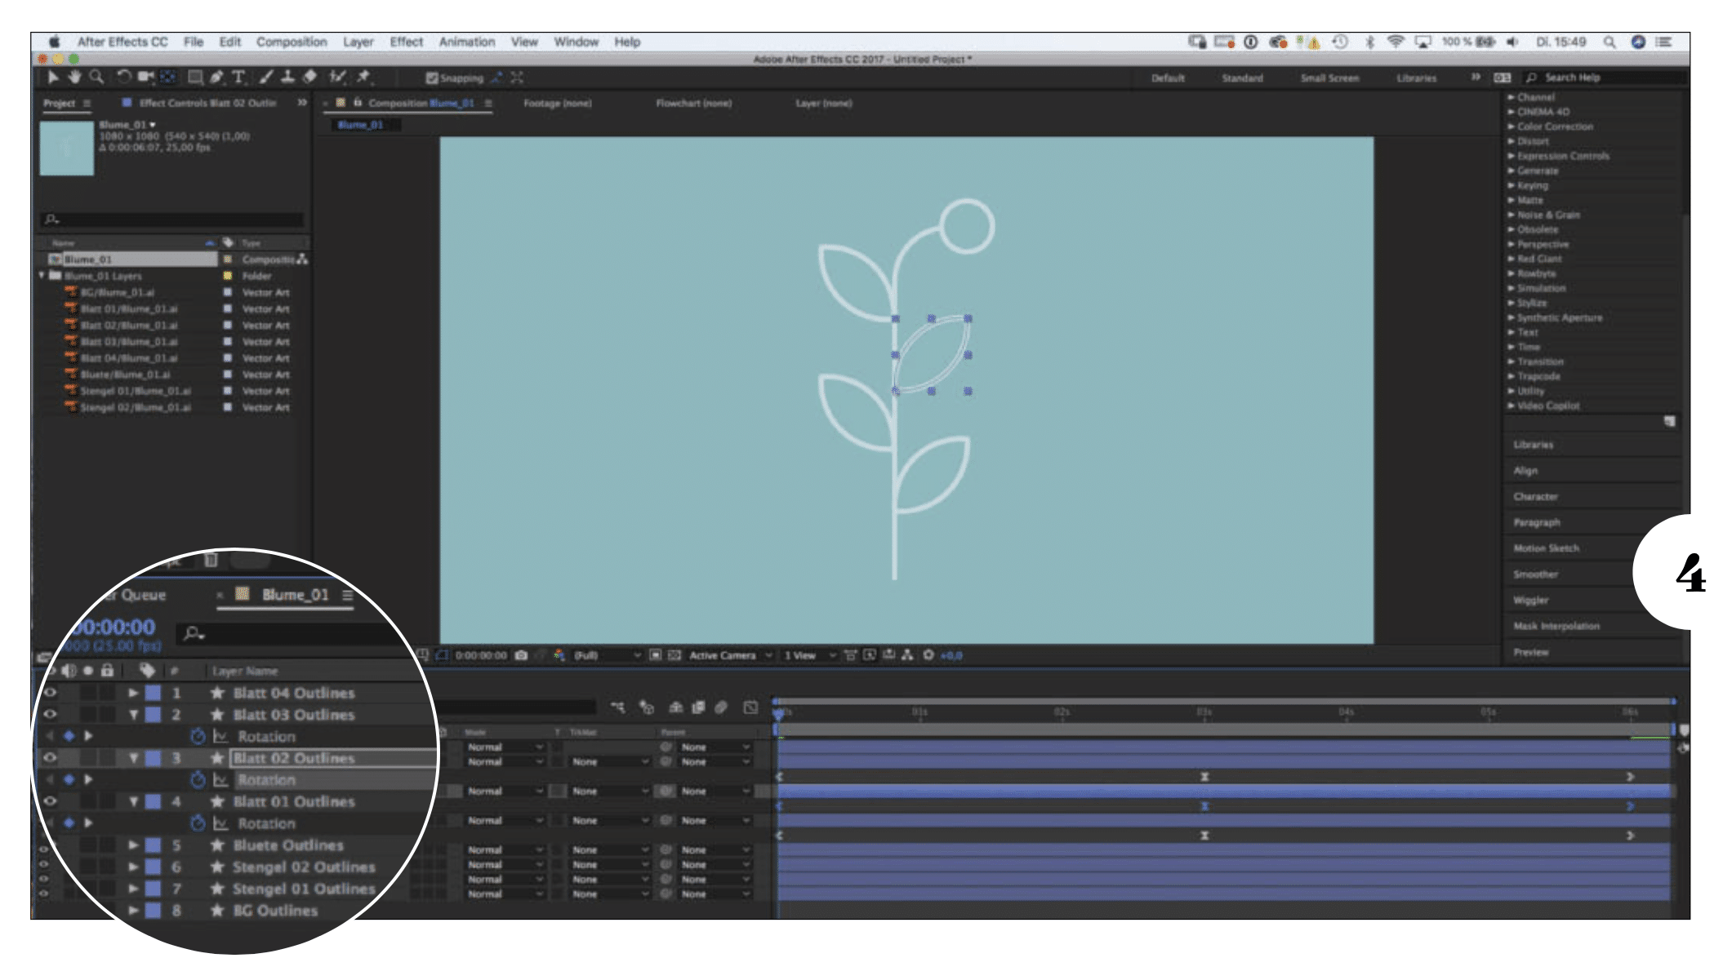Toggle the Snapping checkbox
The width and height of the screenshot is (1723, 958).
[433, 78]
